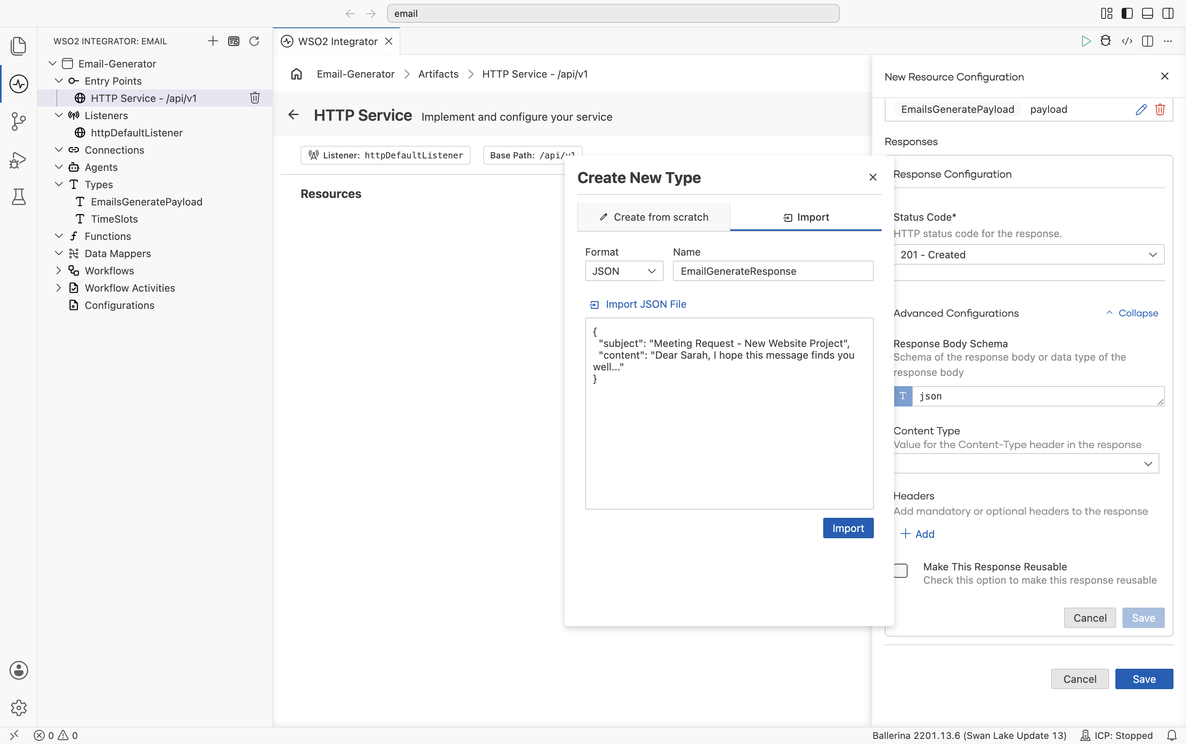The image size is (1186, 744).
Task: Open the TimeSlots type in the tree
Action: [114, 219]
